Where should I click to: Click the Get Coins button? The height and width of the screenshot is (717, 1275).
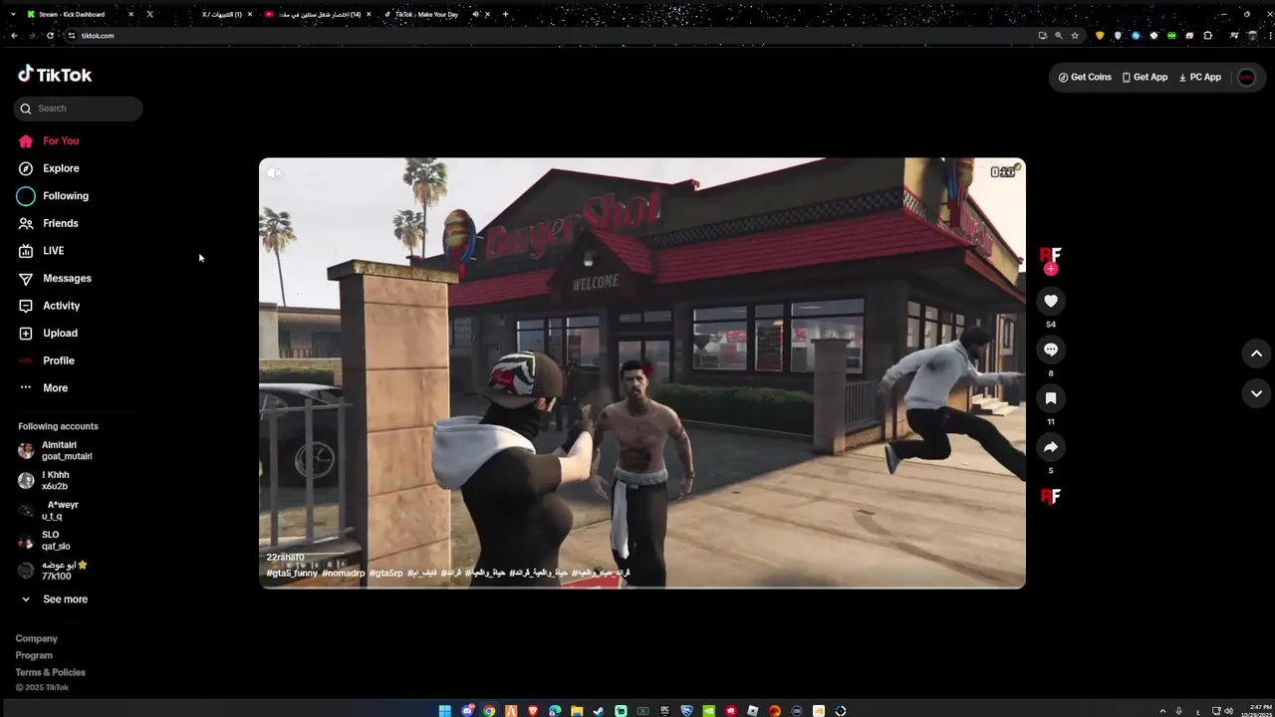1085,77
